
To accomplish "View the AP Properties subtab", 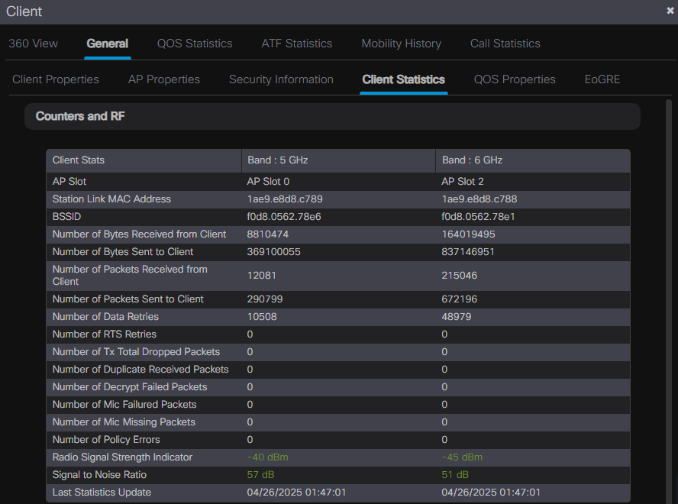I will click(x=163, y=79).
